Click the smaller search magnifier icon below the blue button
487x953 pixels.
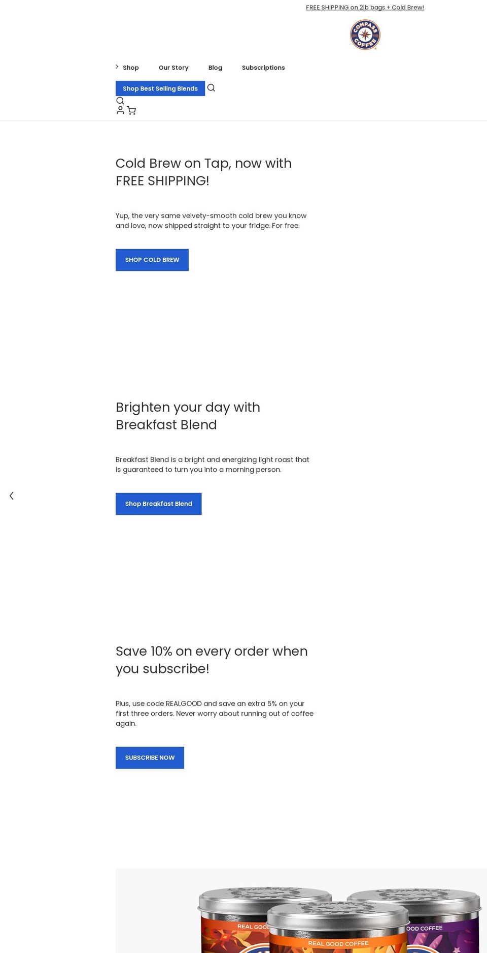click(x=120, y=101)
